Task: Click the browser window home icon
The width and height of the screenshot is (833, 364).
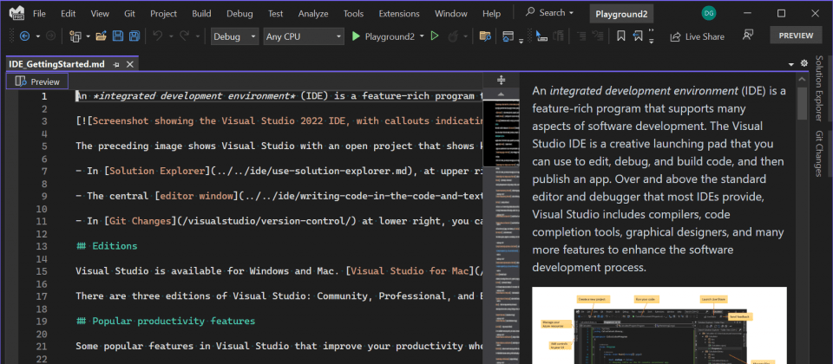Action: point(508,36)
